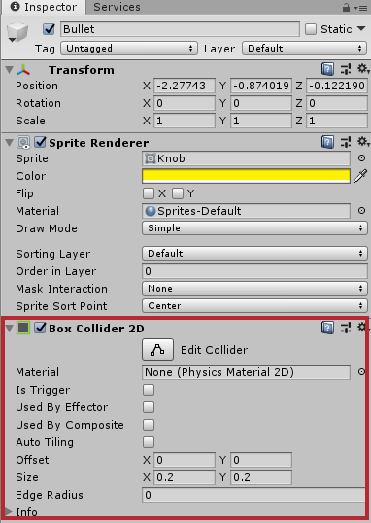371x523 pixels.
Task: Click the Scale Y field
Action: (x=261, y=121)
